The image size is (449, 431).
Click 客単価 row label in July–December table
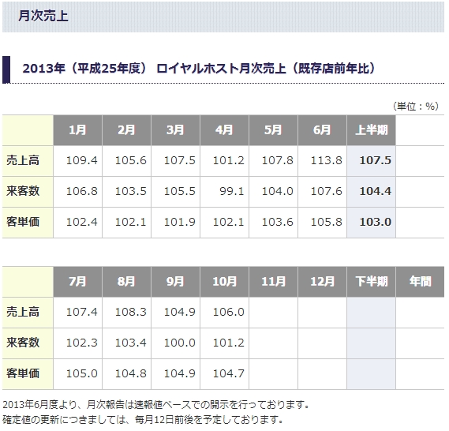(x=28, y=374)
